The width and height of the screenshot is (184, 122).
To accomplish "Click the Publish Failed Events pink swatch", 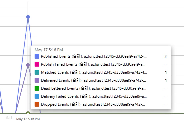I will click(x=37, y=64).
